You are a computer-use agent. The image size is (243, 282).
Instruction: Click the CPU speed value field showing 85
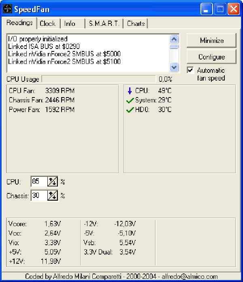tap(39, 182)
